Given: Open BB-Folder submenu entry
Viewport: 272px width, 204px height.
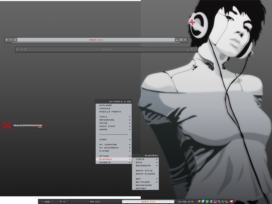Looking at the screenshot, I should 145,182.
